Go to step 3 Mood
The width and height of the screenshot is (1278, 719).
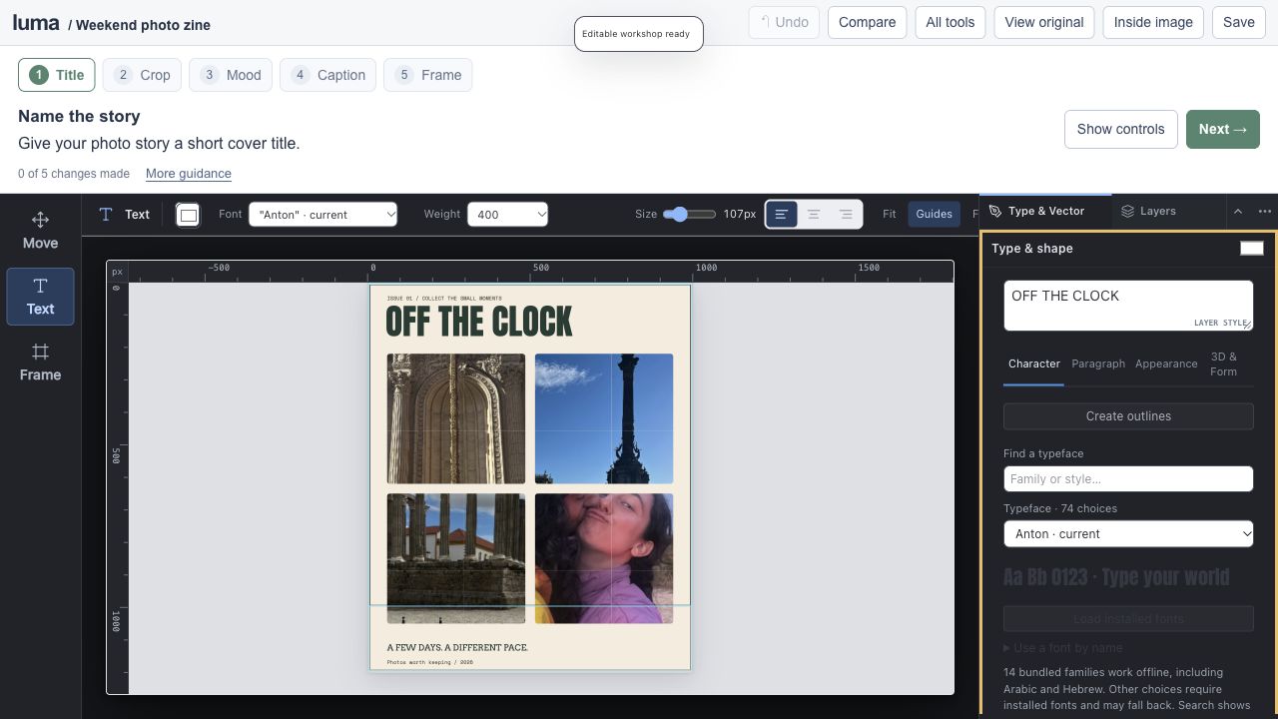click(230, 75)
